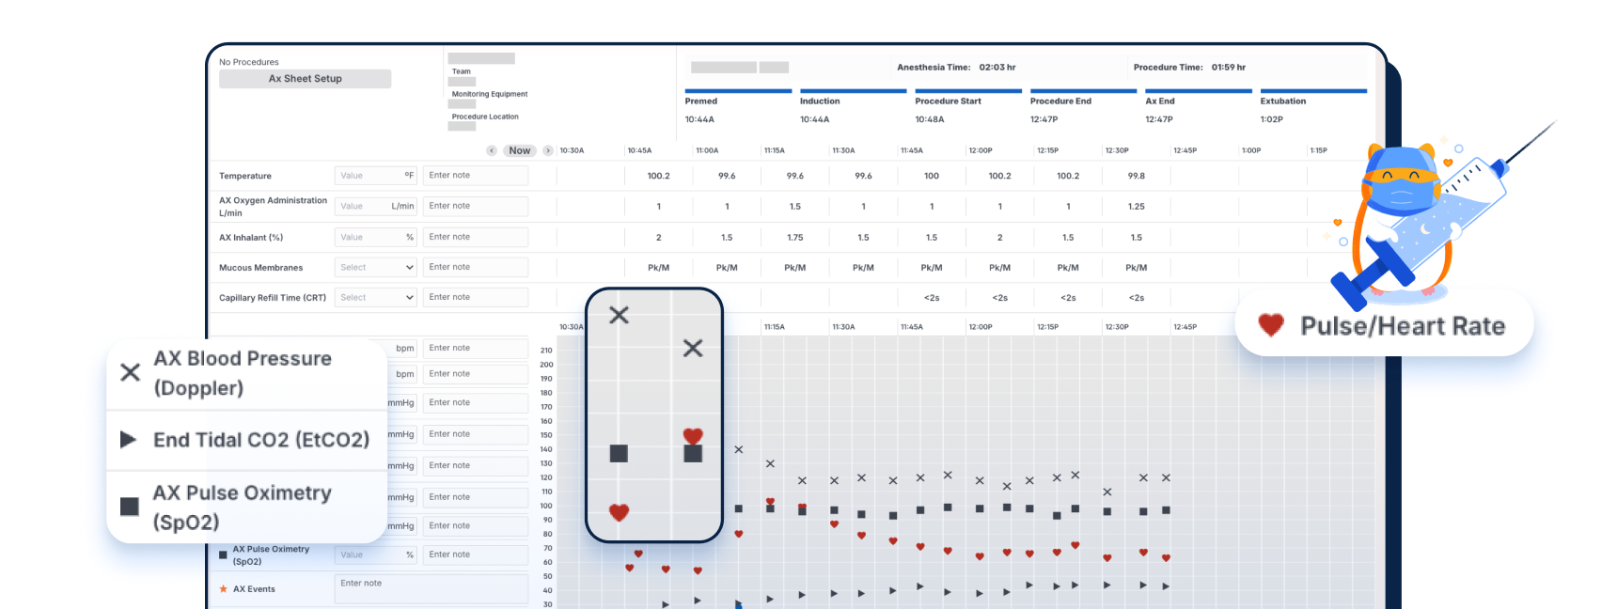The image size is (1617, 609).
Task: Click the Pulse/Heart Rate label
Action: tap(1403, 326)
